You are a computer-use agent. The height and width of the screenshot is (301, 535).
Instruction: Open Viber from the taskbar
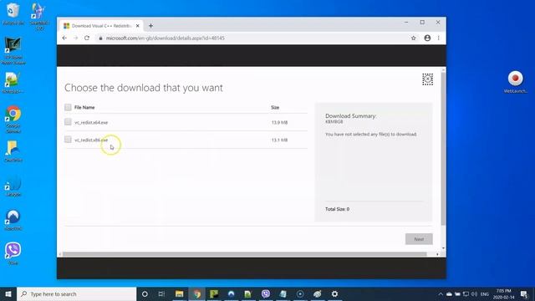pos(266,293)
